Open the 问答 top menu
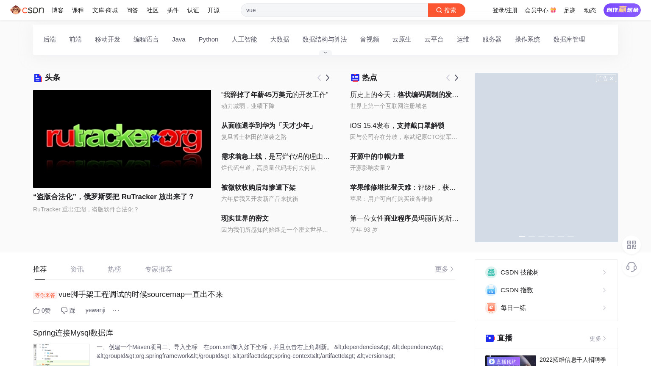Screen dimensions: 651x366 pos(132,10)
